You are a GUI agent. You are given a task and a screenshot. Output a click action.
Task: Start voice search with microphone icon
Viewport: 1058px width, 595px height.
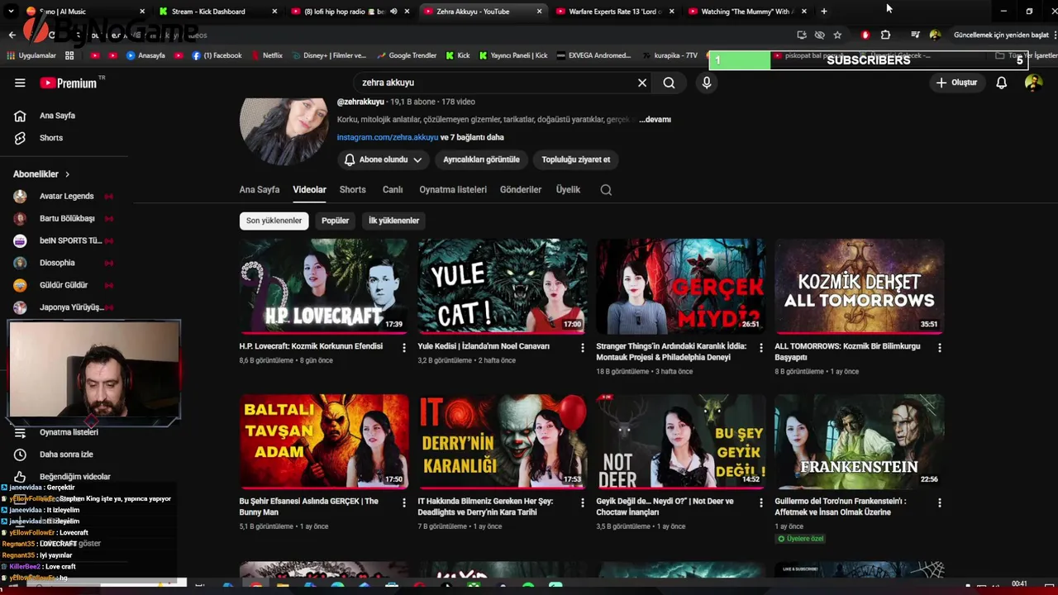coord(706,83)
